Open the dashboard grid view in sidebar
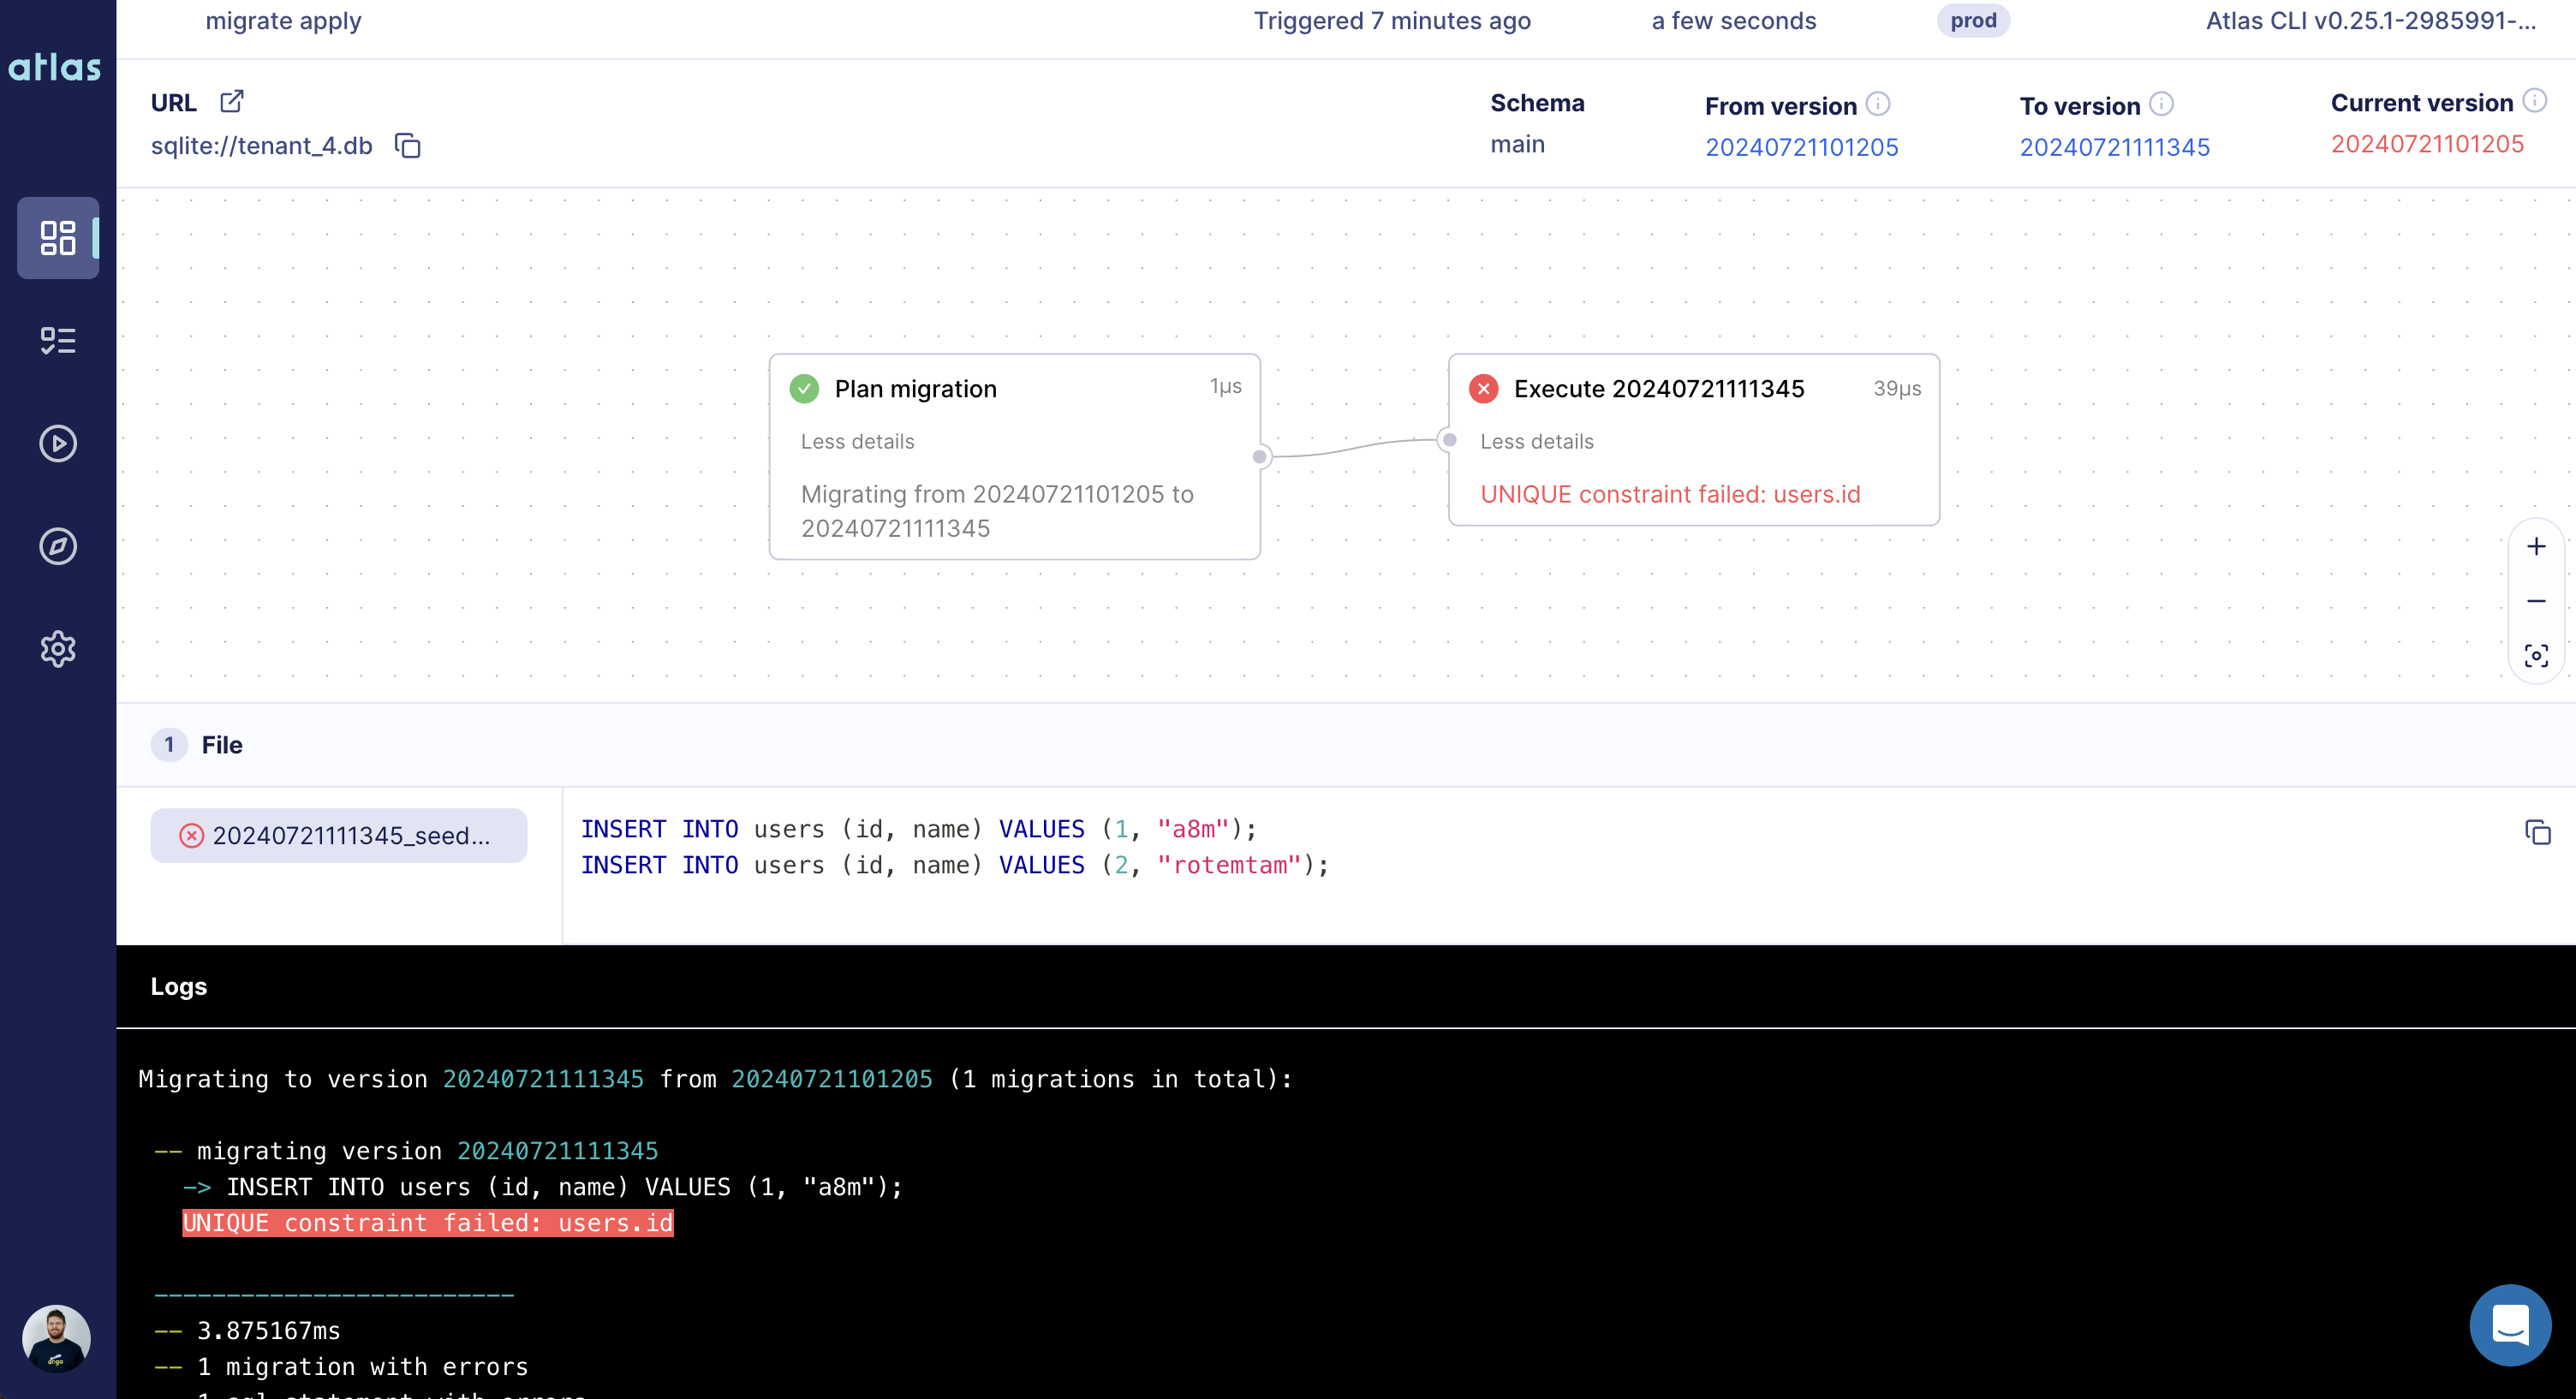The width and height of the screenshot is (2576, 1399). pos(57,238)
